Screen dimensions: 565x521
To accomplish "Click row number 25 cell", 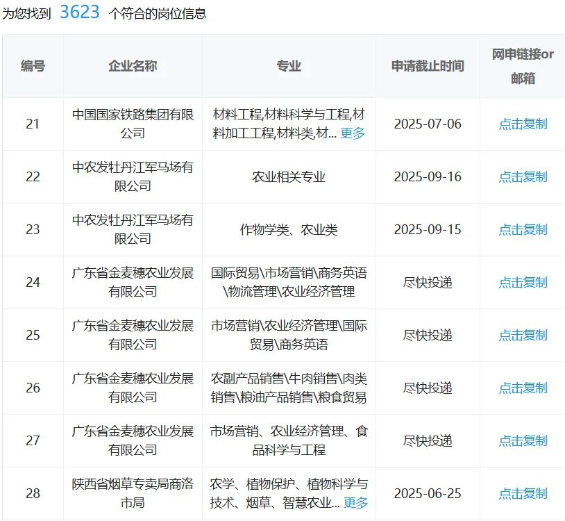I will pyautogui.click(x=33, y=335).
